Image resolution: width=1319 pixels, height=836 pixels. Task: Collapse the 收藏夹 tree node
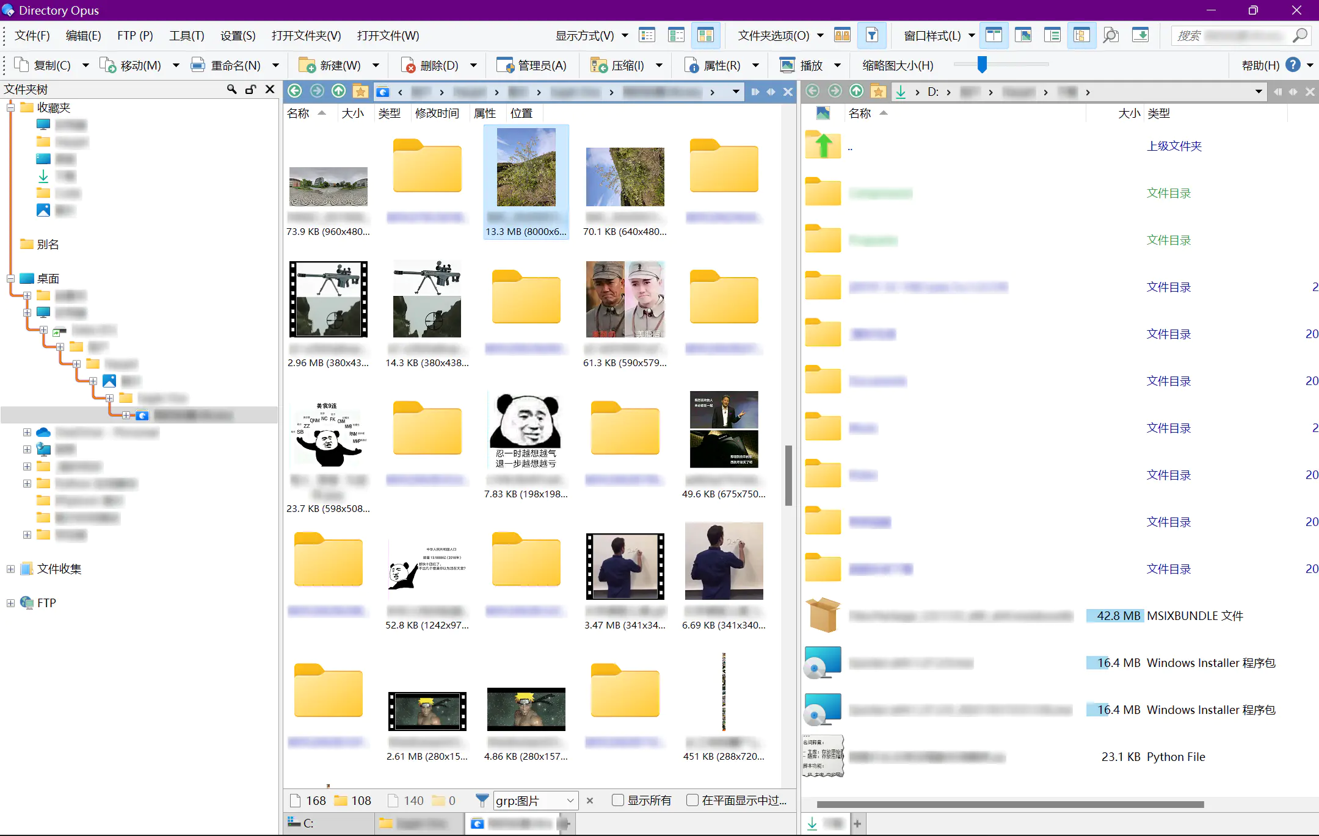click(x=10, y=107)
